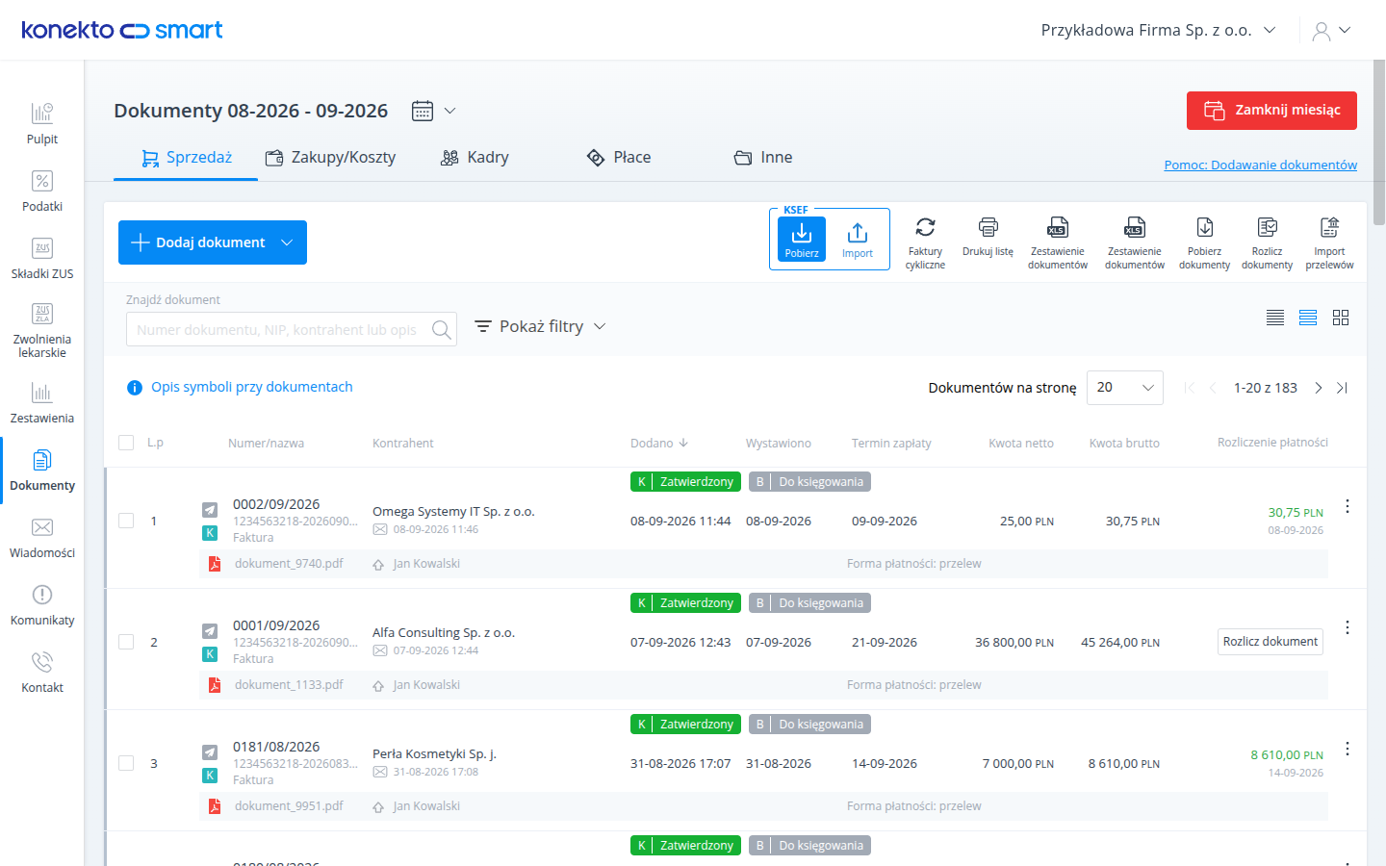Screen dimensions: 1386x866
Task: Click Zamknij miesiąc button
Action: tap(1271, 111)
